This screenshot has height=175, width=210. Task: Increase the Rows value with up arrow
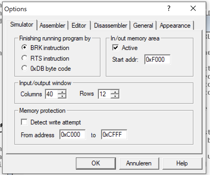pos(115,92)
